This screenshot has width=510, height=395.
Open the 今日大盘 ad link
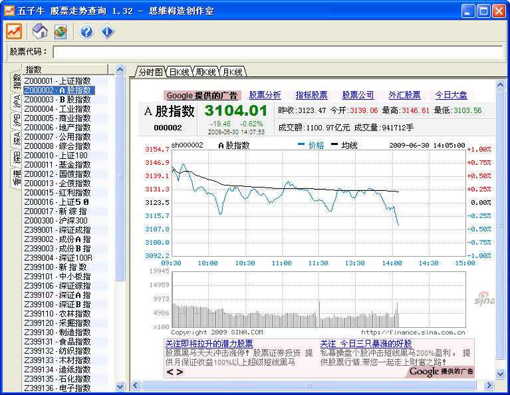pyautogui.click(x=451, y=95)
